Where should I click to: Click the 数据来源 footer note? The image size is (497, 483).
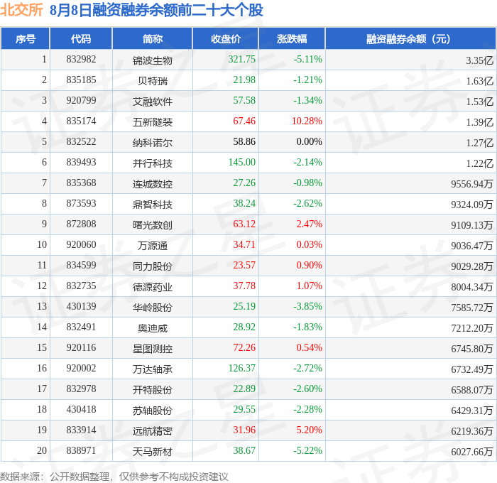click(x=114, y=477)
